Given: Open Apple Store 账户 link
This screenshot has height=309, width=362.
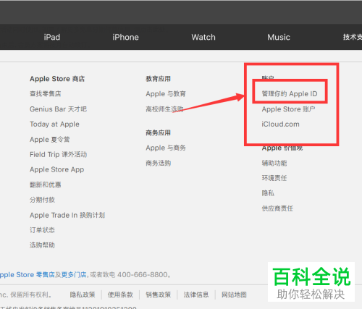Looking at the screenshot, I should [x=289, y=109].
